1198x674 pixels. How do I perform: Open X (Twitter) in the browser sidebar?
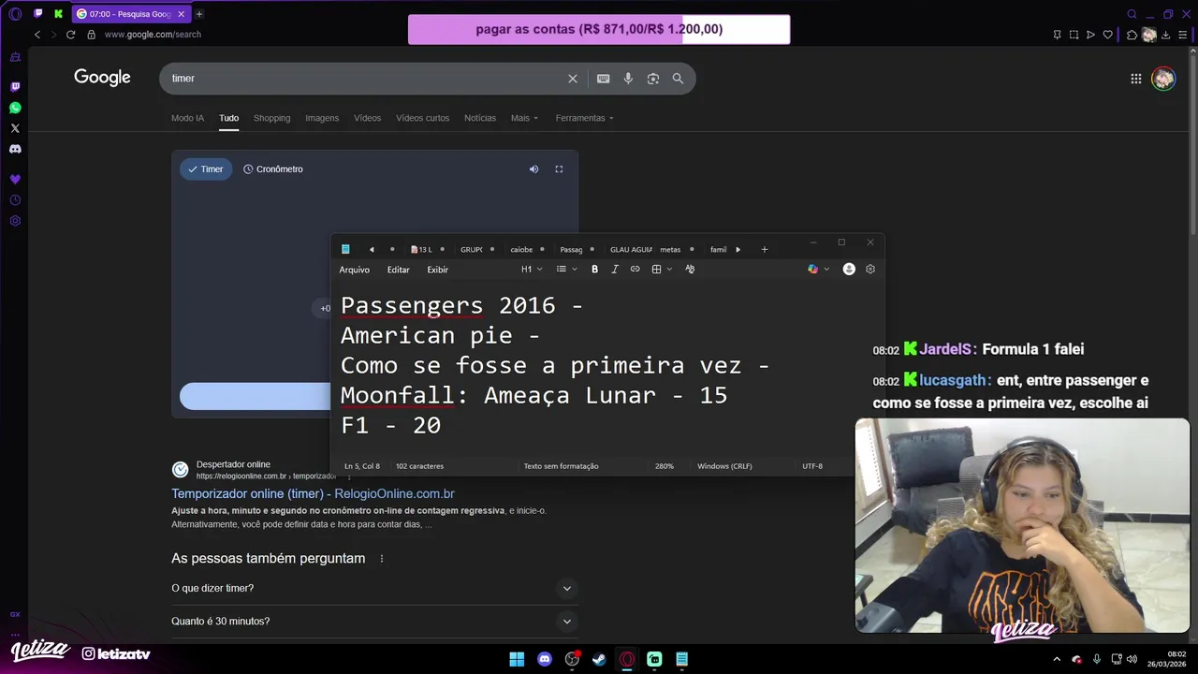(x=15, y=128)
